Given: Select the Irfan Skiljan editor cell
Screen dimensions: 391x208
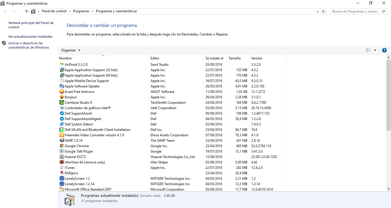Looking at the screenshot, I should click(x=159, y=162).
